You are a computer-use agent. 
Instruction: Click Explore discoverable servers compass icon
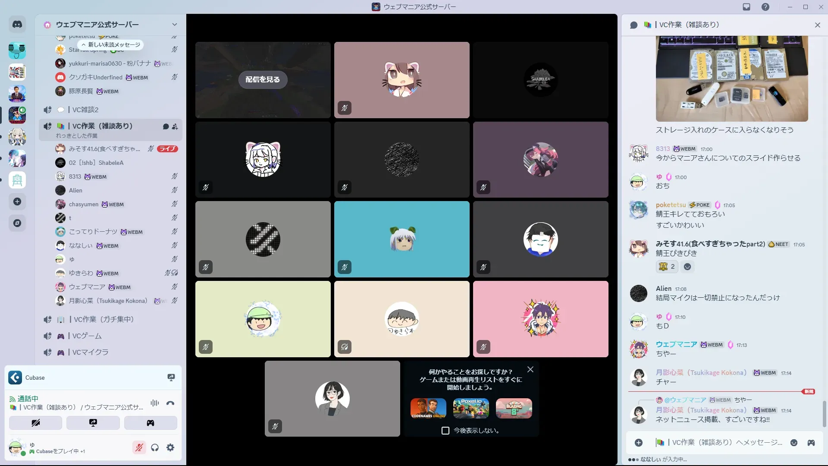17,223
